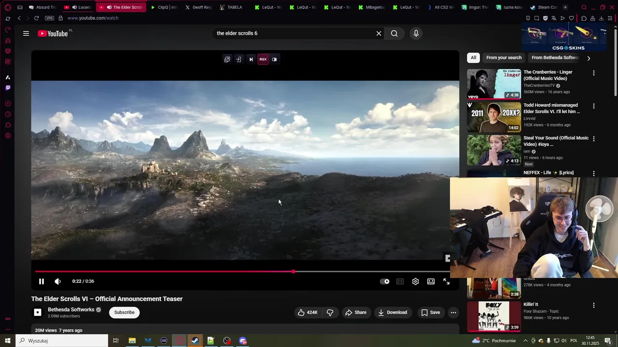618x347 pixels.
Task: Click the heart icon in the browser toolbar
Action: [572, 18]
